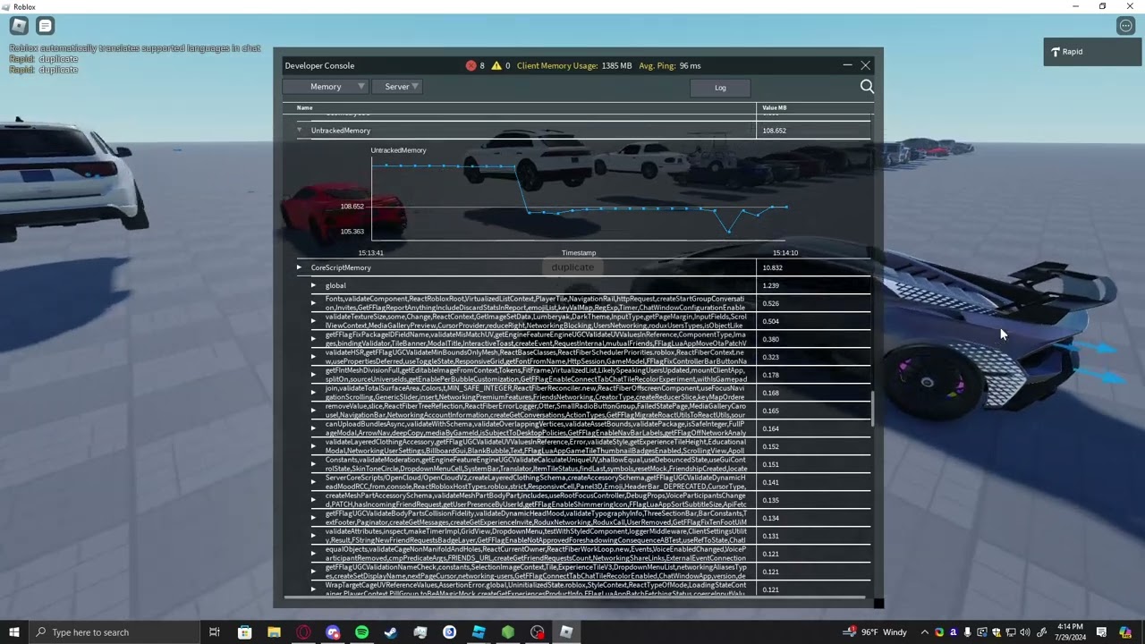The height and width of the screenshot is (644, 1145).
Task: Click the graph timestamp 15:13:41
Action: coord(370,253)
